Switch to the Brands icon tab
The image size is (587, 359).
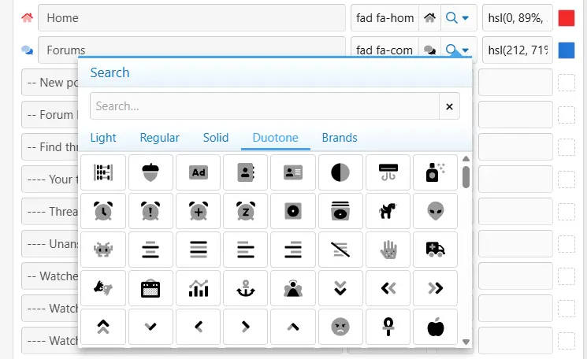point(340,138)
